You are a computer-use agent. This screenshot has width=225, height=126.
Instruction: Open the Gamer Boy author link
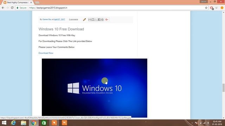tap(47, 20)
